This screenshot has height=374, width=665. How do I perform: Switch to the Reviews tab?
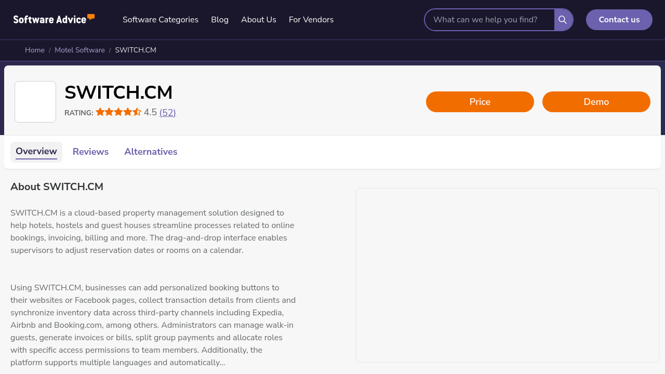pyautogui.click(x=90, y=152)
